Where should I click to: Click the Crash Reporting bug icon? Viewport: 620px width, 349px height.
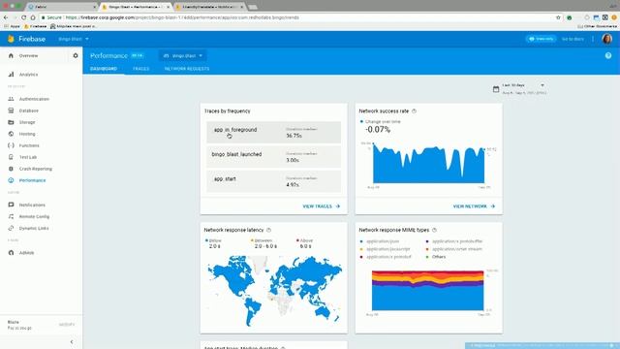click(11, 169)
